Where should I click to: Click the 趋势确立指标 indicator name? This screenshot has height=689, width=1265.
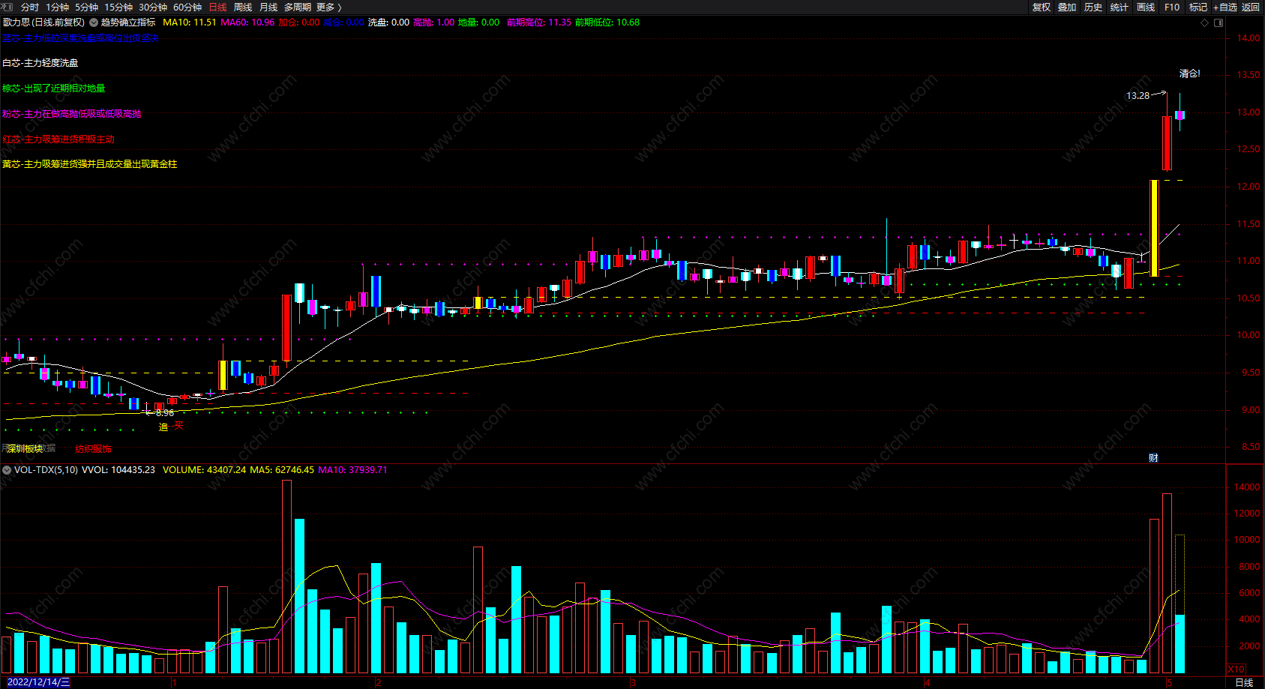pyautogui.click(x=128, y=22)
